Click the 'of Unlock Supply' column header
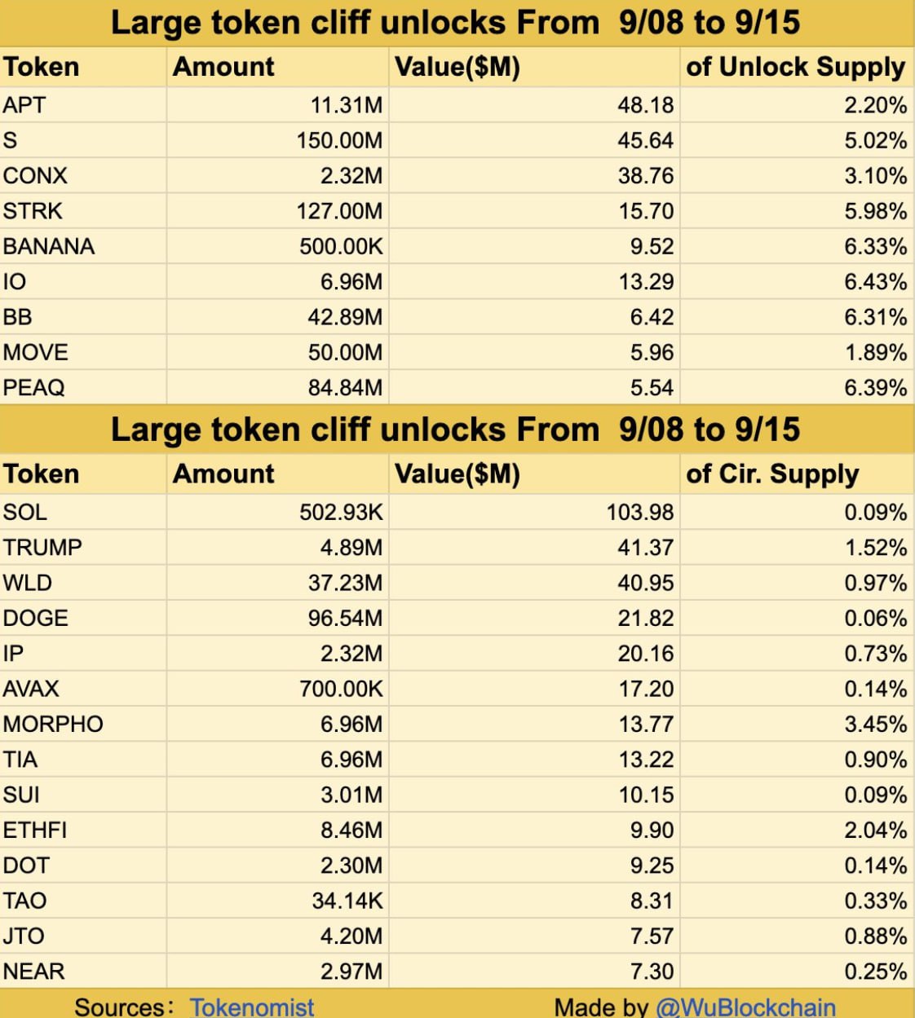915x1018 pixels. tap(797, 67)
